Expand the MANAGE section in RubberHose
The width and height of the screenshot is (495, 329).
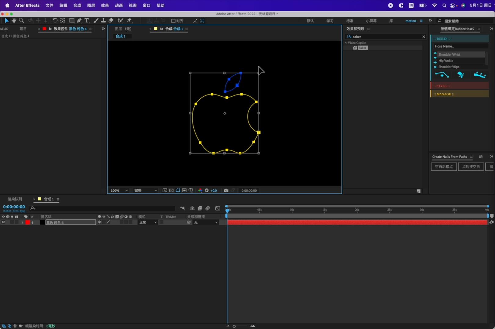pos(460,94)
